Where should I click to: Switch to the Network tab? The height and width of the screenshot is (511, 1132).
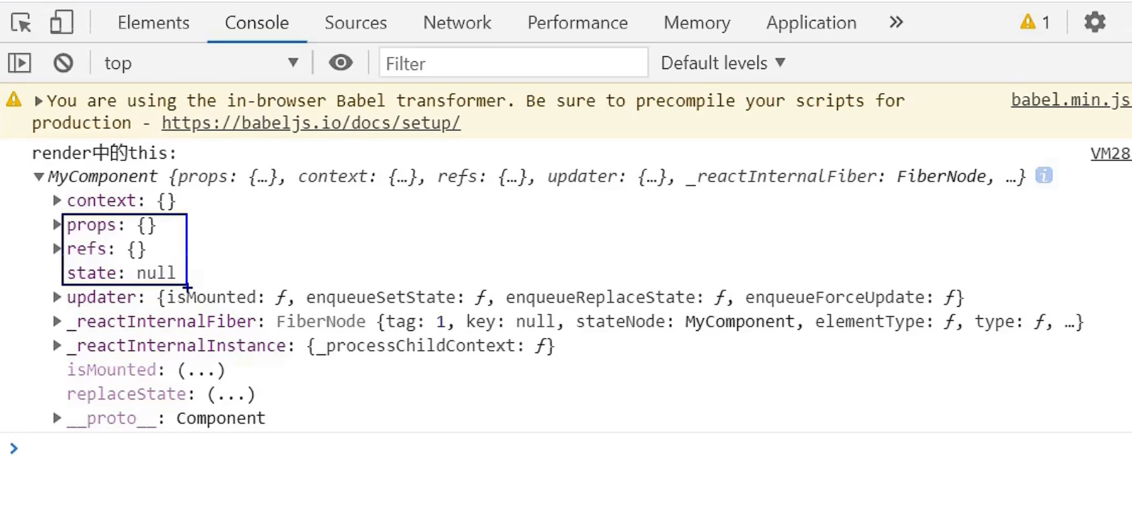coord(457,23)
